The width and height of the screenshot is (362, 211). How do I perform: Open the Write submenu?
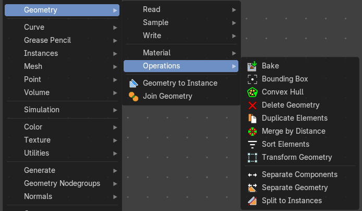pos(181,36)
